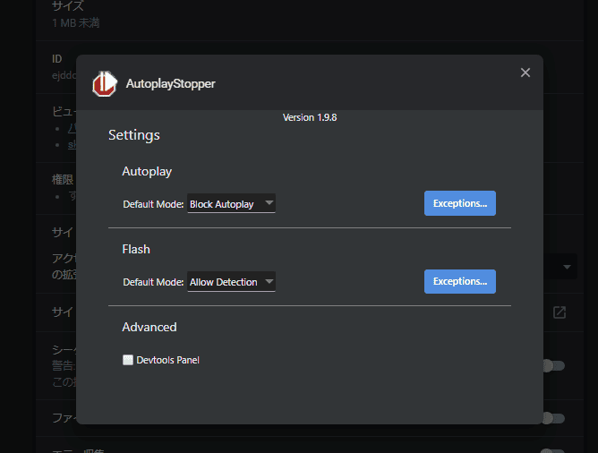598x453 pixels.
Task: Open Flash Exceptions button
Action: [460, 281]
